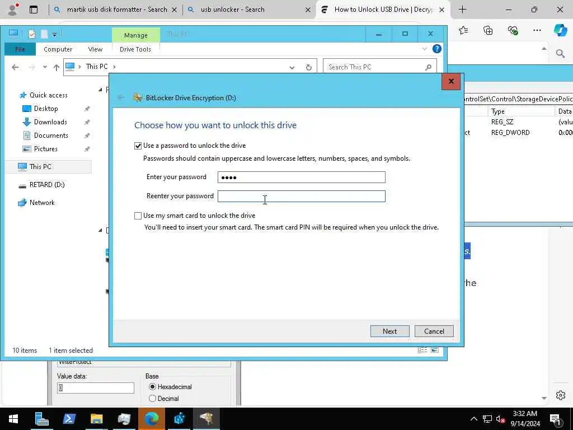This screenshot has height=430, width=573.
Task: Click Next in BitLocker dialog
Action: pos(389,331)
